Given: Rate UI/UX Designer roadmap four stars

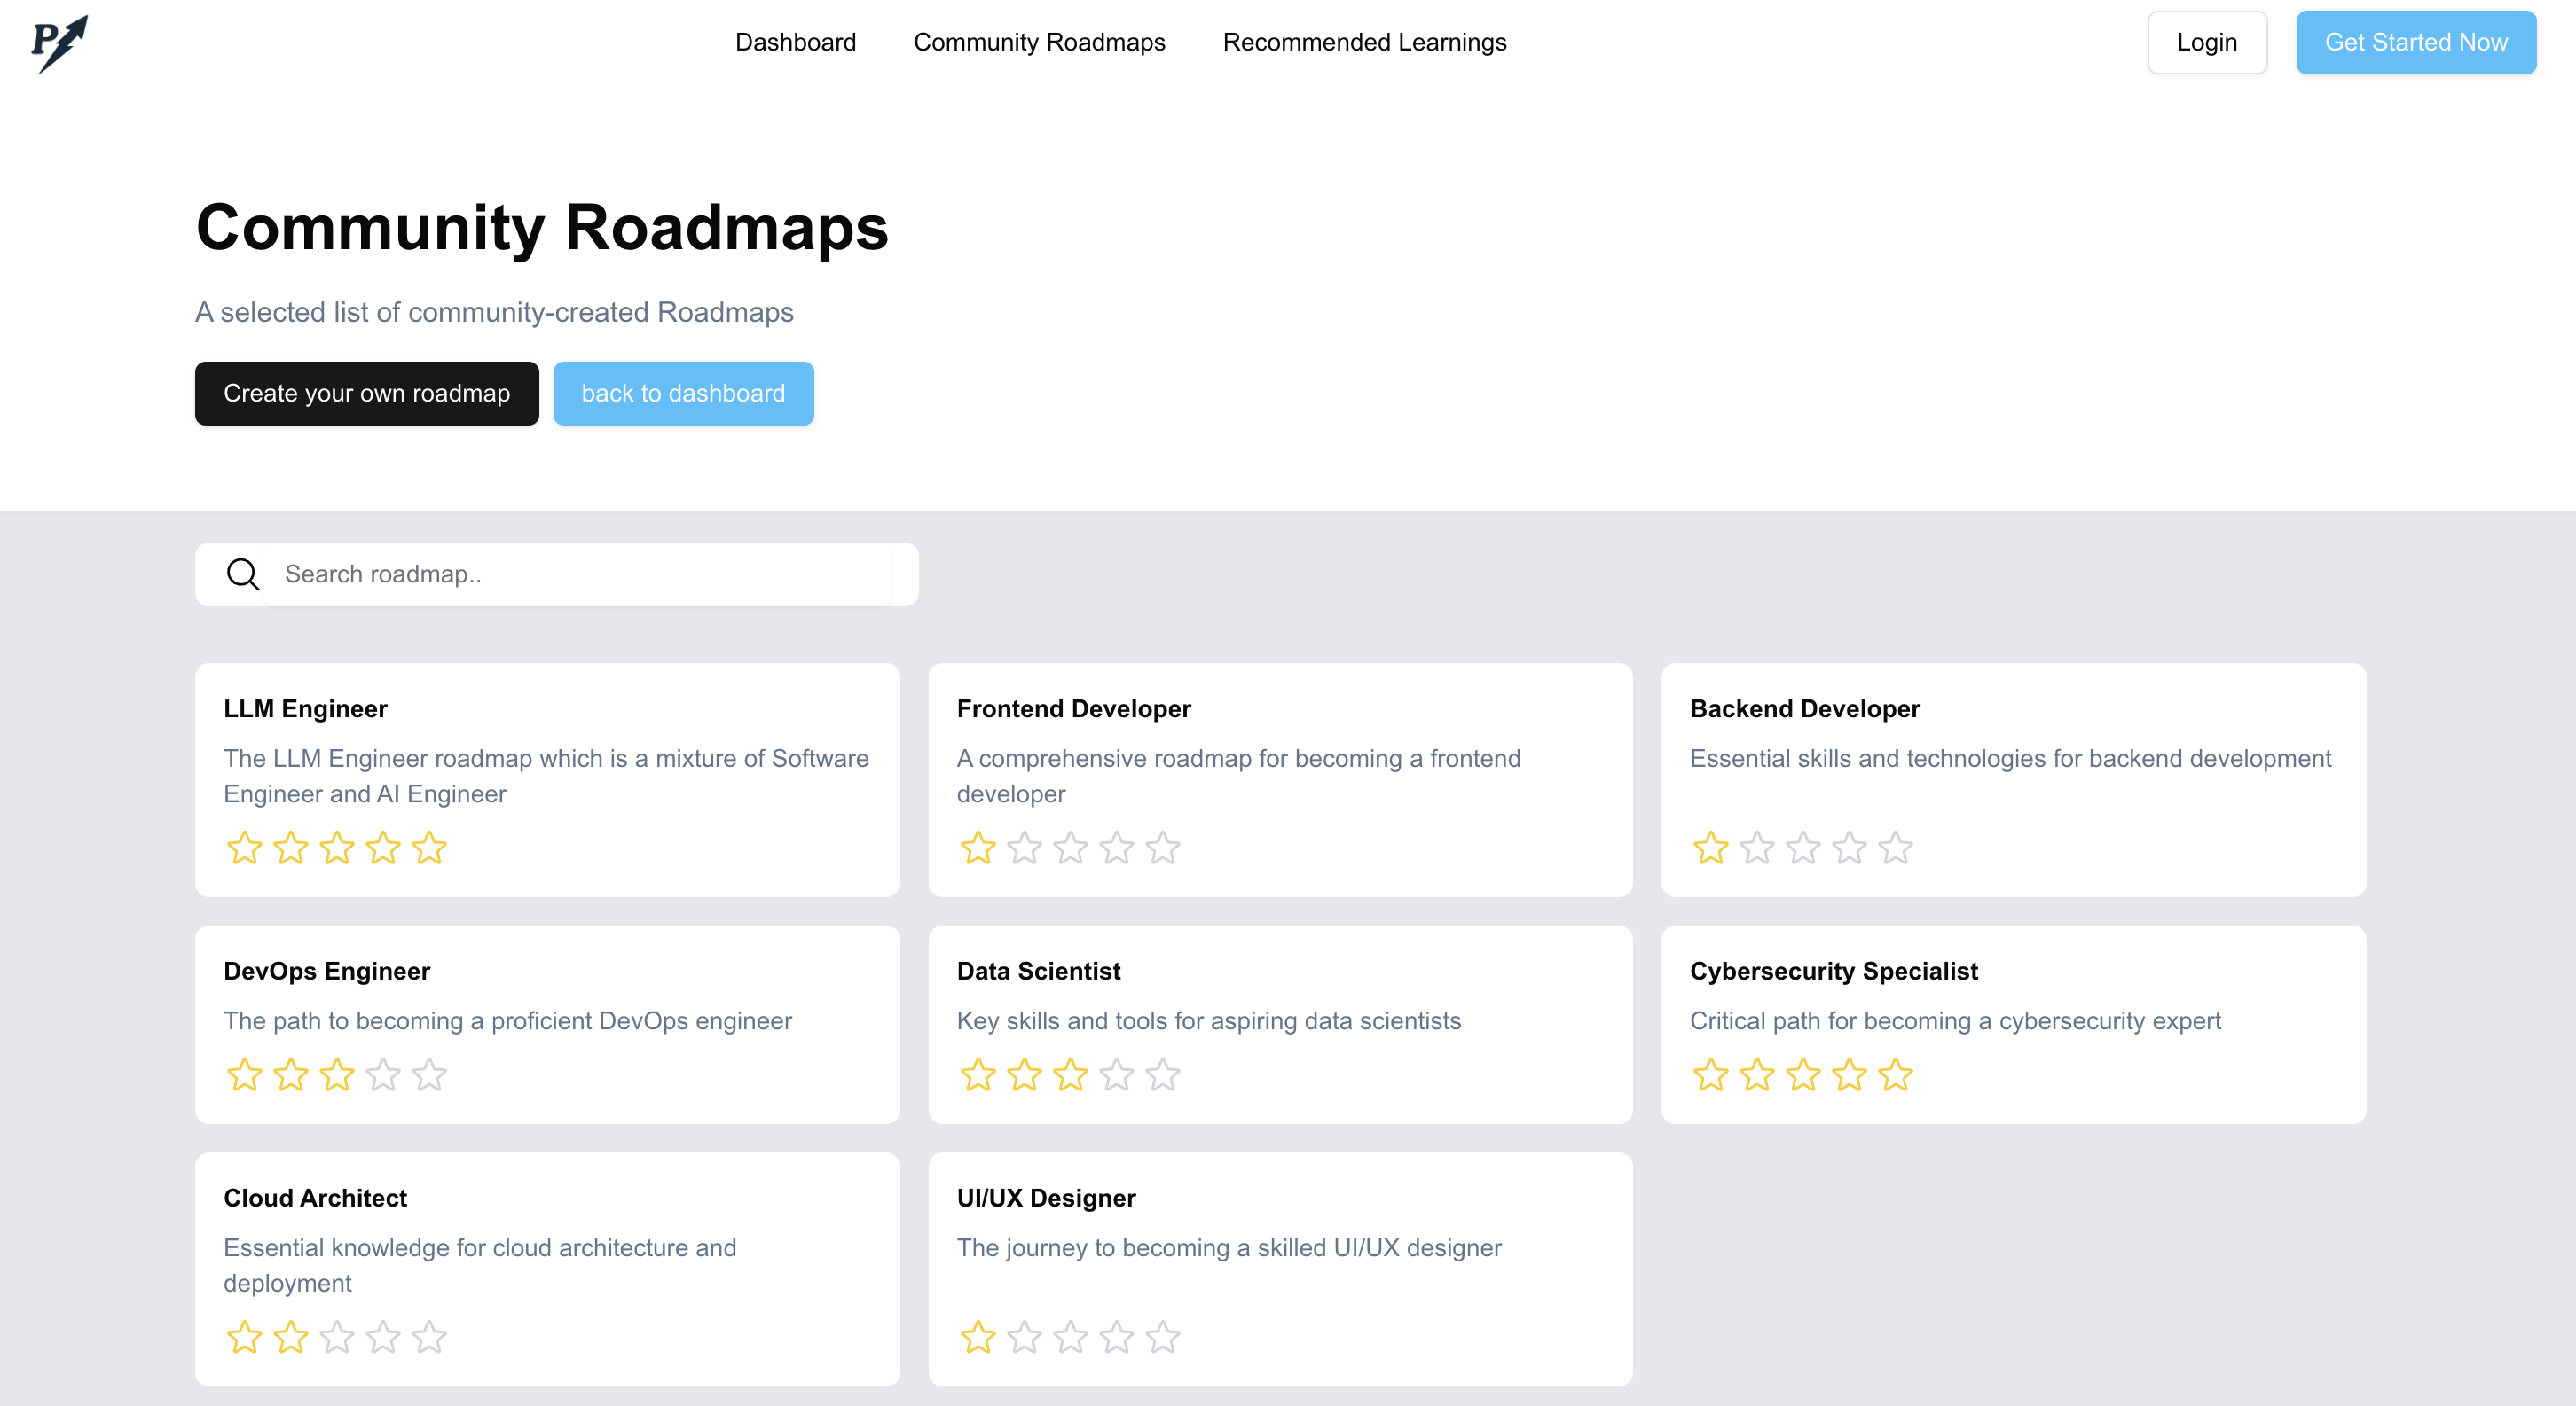Looking at the screenshot, I should (1116, 1337).
